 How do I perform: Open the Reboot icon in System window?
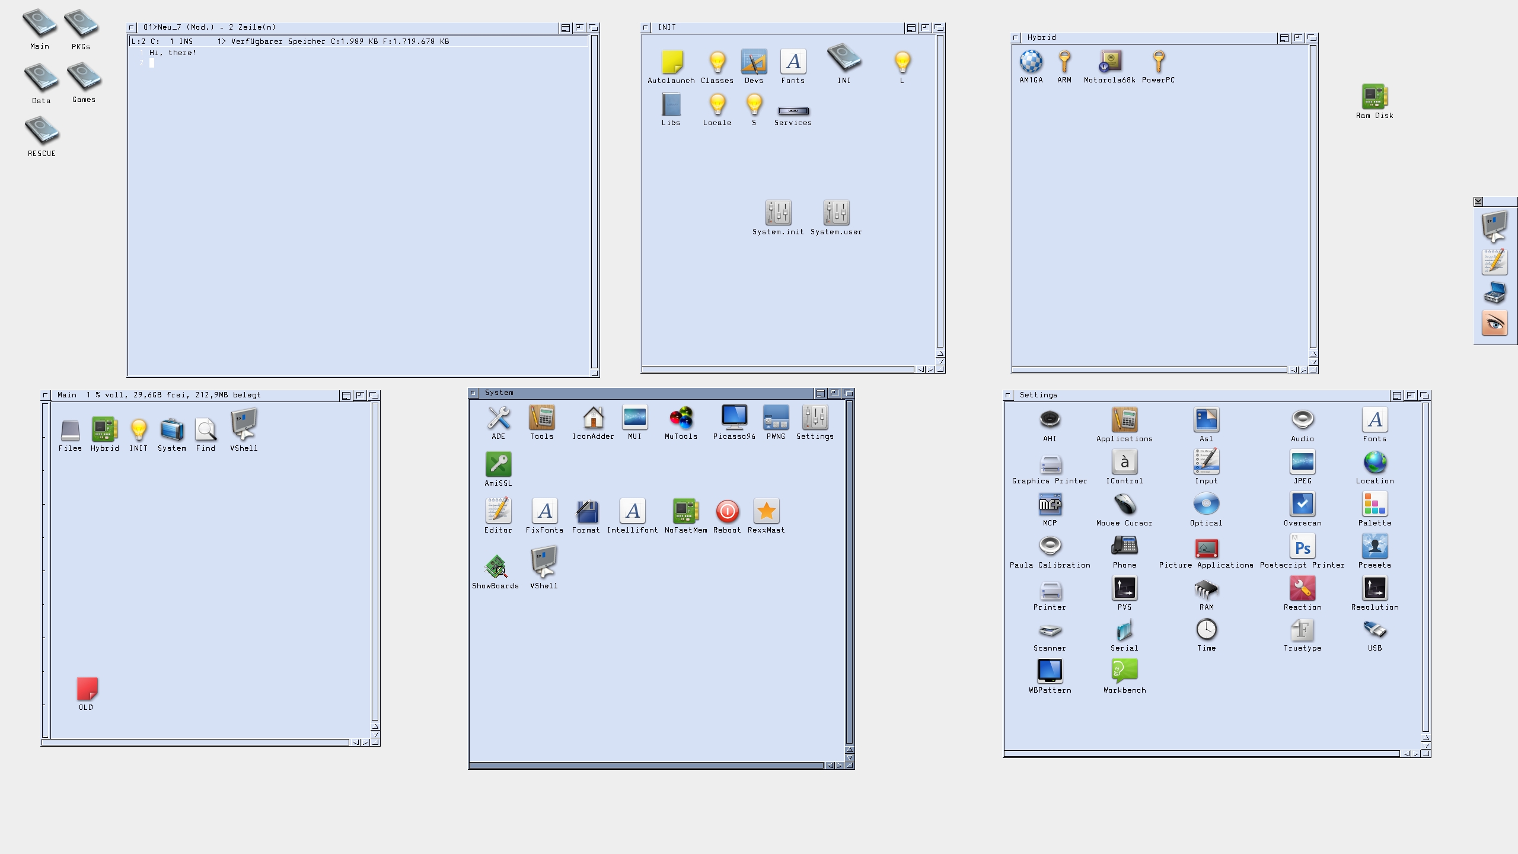(727, 512)
